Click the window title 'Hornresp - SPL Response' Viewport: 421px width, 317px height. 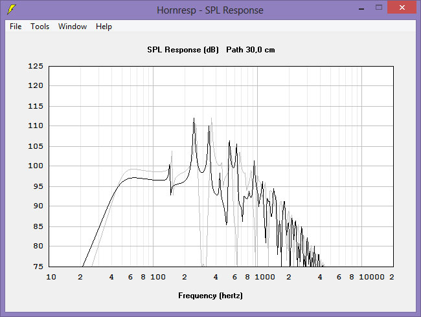[x=210, y=10]
